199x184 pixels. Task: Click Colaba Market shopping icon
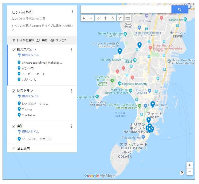click(x=143, y=137)
